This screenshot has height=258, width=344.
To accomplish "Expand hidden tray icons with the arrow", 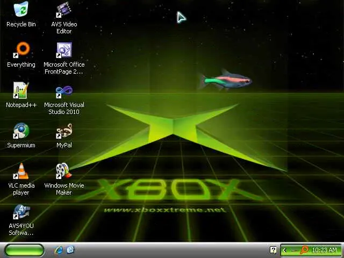I will coord(285,250).
